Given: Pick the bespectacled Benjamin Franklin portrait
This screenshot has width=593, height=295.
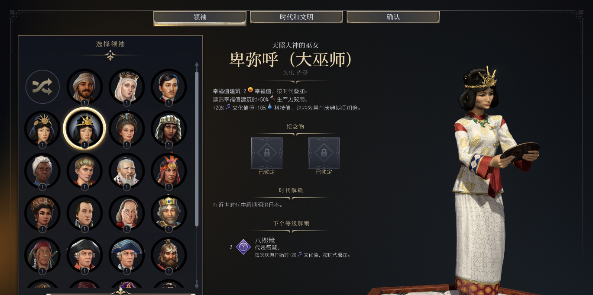Looking at the screenshot, I should point(126,213).
